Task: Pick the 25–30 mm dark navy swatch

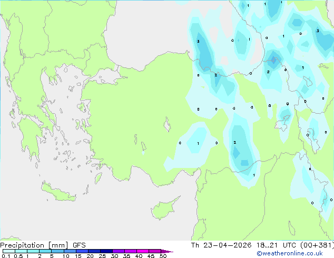Action: coord(106,251)
